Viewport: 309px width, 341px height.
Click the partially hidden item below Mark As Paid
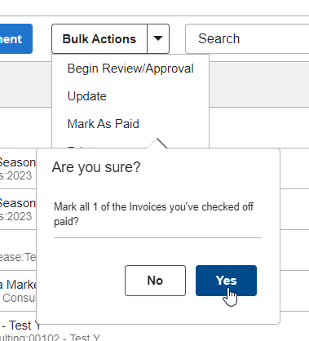coord(80,147)
